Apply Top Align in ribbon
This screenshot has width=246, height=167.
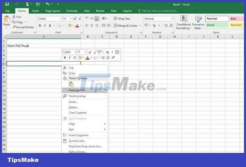click(x=87, y=19)
